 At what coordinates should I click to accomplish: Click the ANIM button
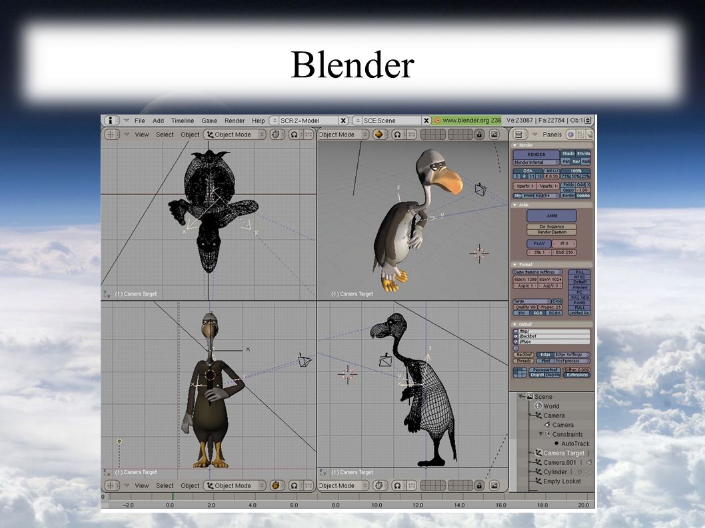coord(552,216)
